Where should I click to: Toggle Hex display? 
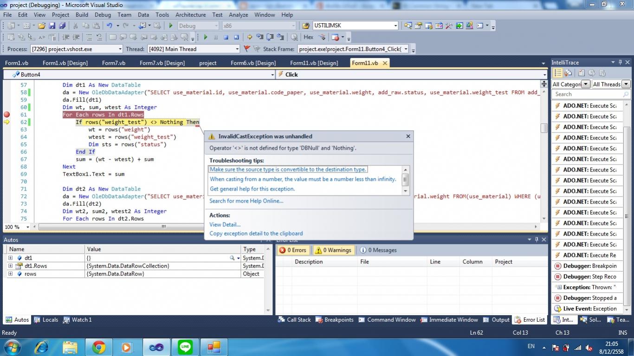[309, 37]
